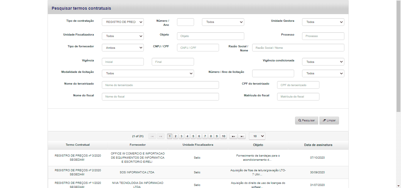Open Tipo de contratação dropdown
Viewport: 401px width, 188px height.
click(123, 22)
